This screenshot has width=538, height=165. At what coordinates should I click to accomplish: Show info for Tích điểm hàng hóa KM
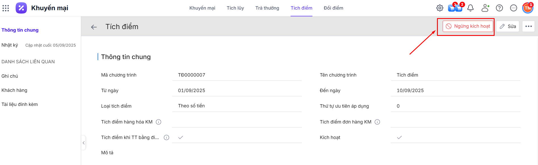(x=159, y=122)
